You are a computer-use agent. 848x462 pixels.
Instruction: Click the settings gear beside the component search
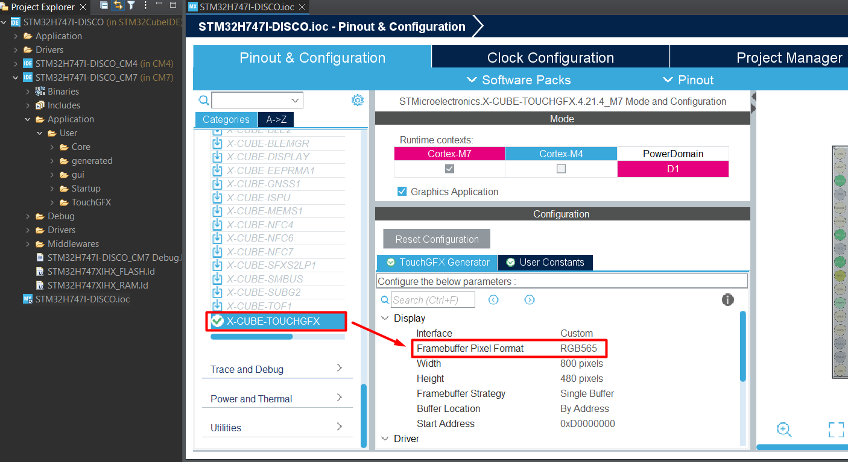[x=358, y=100]
